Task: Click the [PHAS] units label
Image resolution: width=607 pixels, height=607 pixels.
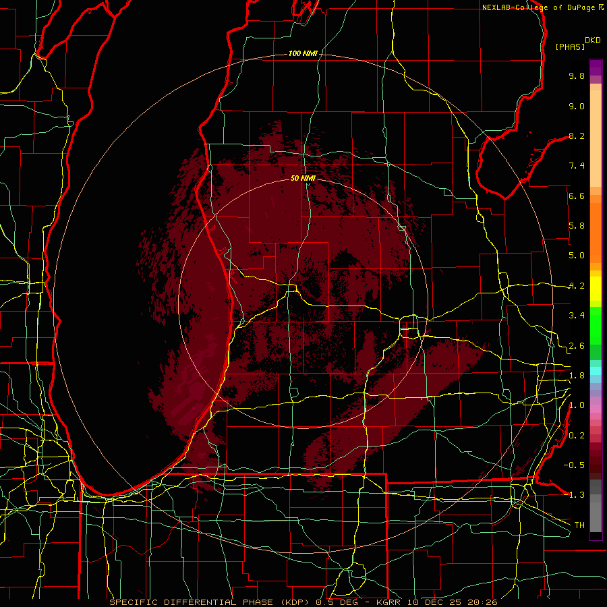Action: 570,47
